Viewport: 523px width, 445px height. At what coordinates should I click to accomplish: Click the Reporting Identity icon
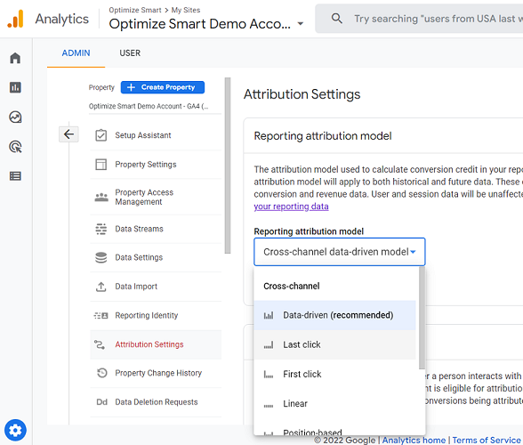[101, 315]
